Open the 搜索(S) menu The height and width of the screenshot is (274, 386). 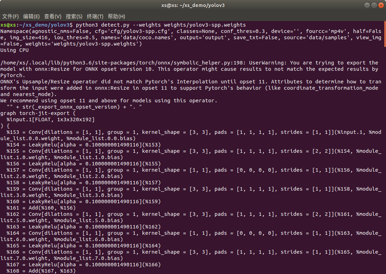coord(74,16)
